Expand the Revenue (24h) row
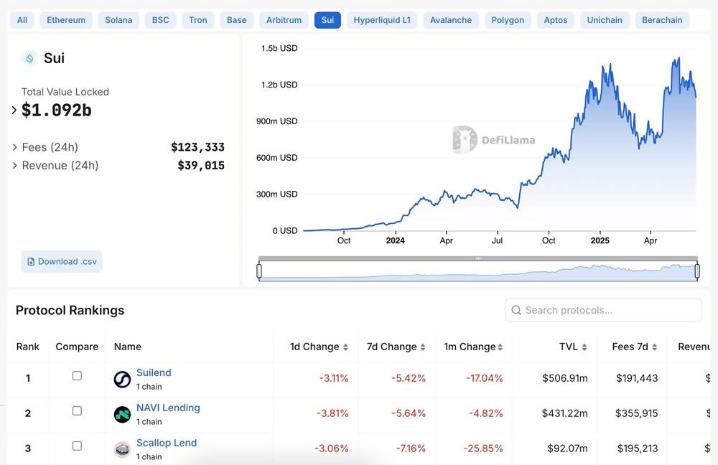The width and height of the screenshot is (718, 465). [x=15, y=166]
